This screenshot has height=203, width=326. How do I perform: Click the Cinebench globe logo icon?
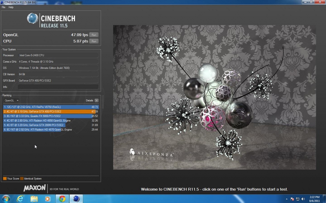point(32,18)
